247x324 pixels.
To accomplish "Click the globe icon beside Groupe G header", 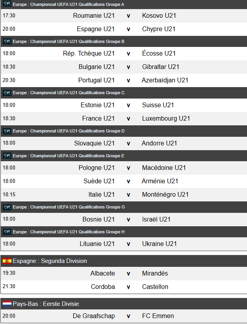I will pyautogui.click(x=7, y=207).
